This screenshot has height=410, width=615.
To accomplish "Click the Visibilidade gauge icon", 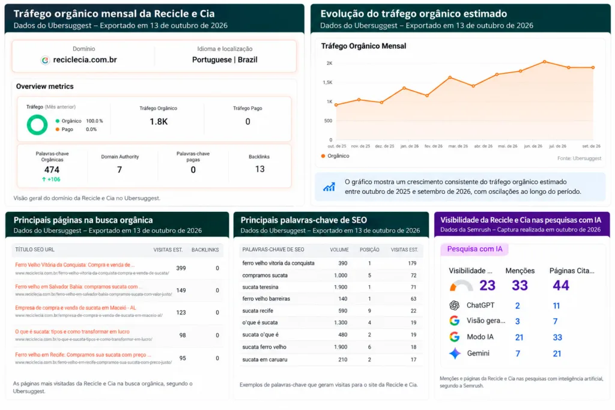I will click(461, 286).
